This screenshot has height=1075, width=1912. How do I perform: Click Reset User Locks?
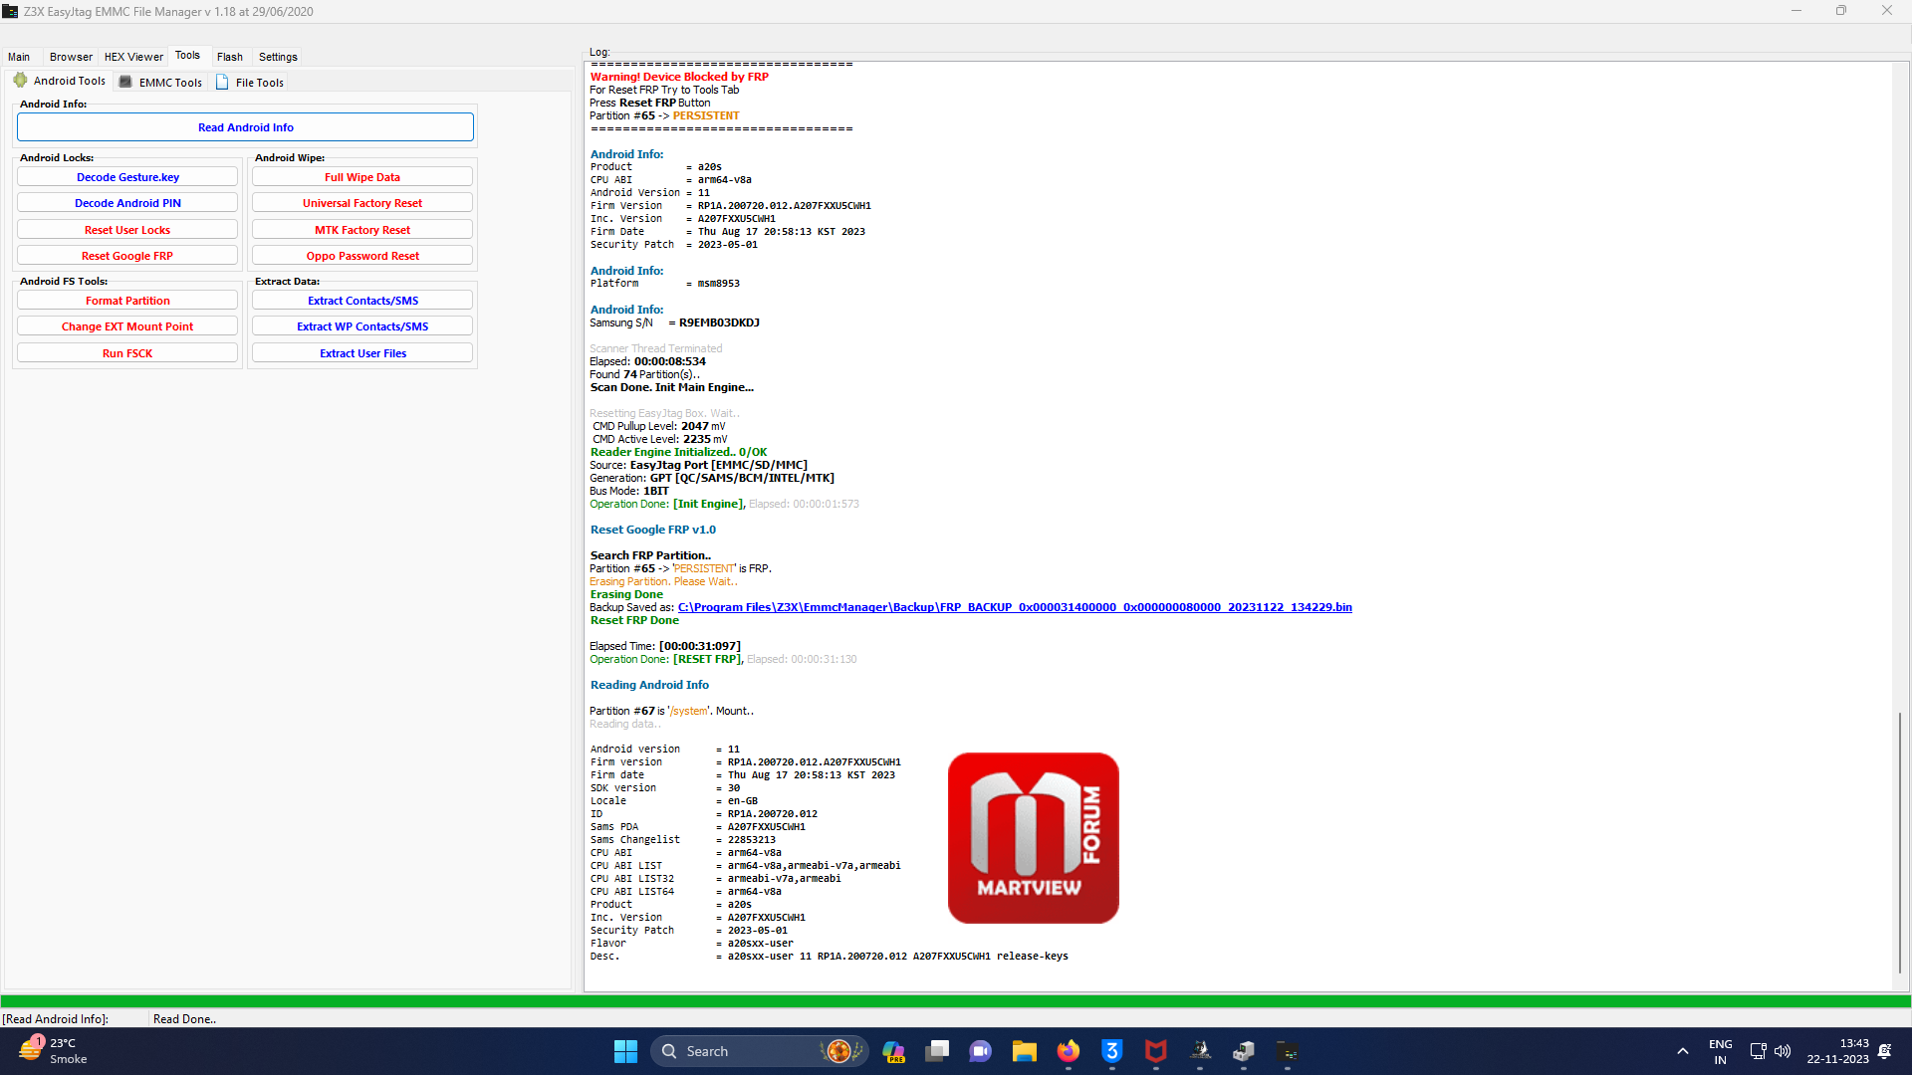click(x=127, y=230)
